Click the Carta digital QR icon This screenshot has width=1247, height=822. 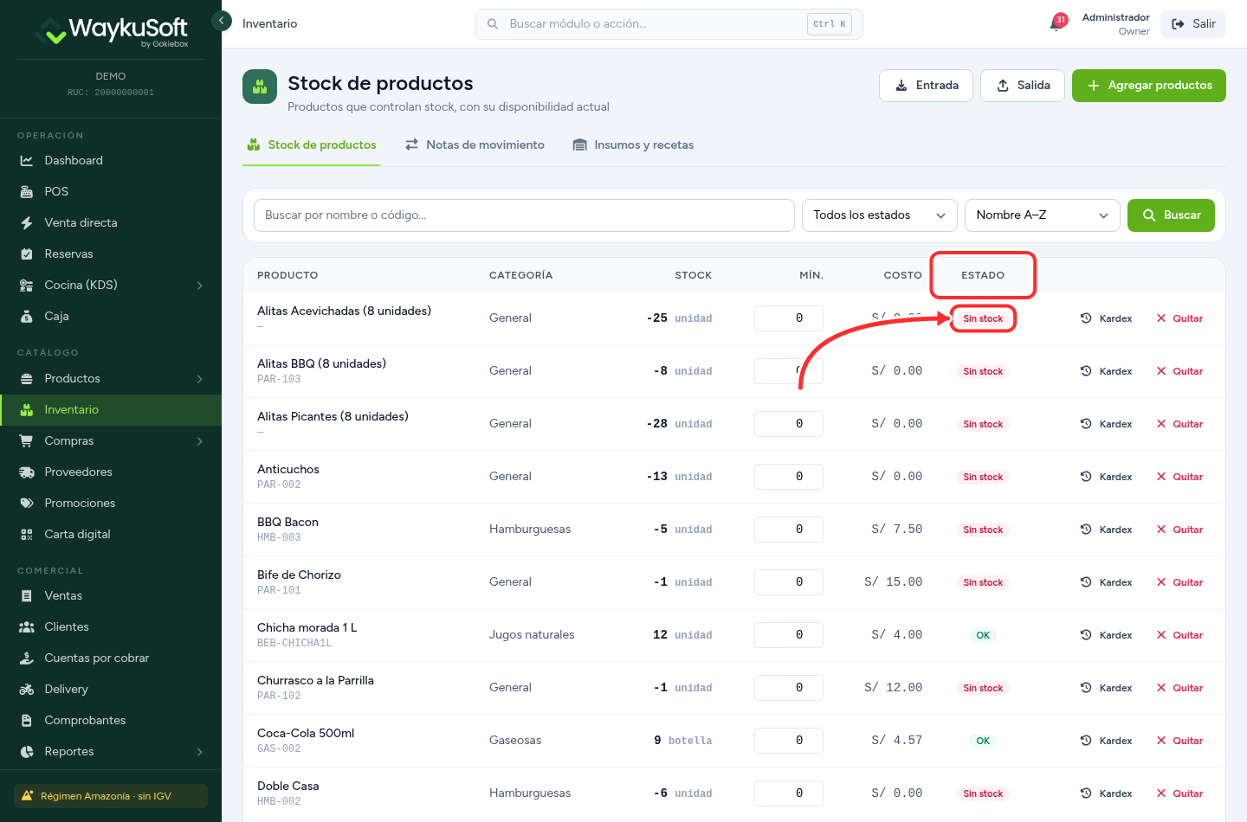[x=27, y=535]
